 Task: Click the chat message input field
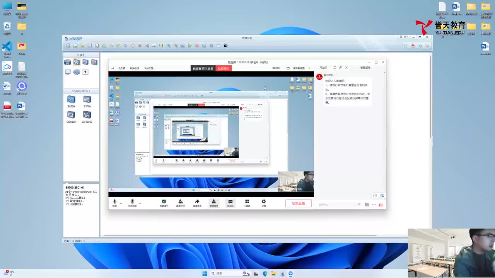pyautogui.click(x=336, y=205)
